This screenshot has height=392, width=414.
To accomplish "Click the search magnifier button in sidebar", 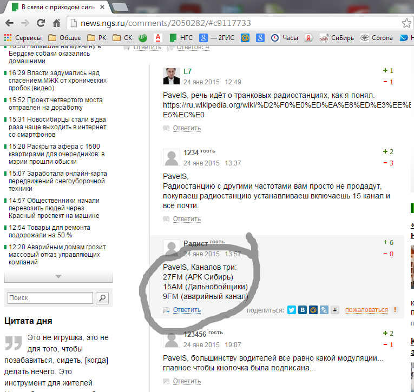I will pyautogui.click(x=102, y=298).
